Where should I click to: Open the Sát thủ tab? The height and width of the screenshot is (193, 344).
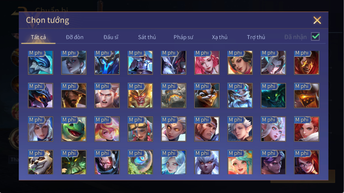coord(147,37)
